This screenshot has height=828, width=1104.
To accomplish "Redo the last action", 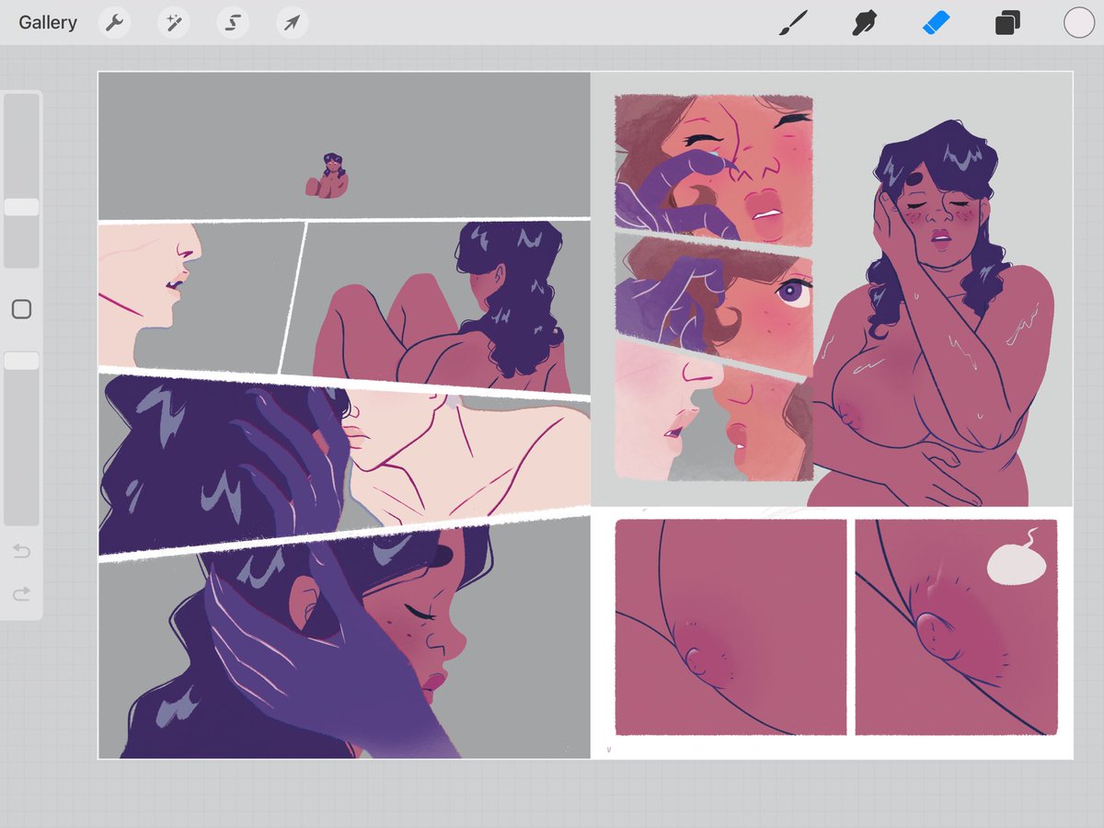I will click(x=21, y=594).
